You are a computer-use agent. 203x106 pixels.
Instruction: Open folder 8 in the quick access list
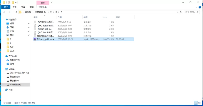coord(10,43)
